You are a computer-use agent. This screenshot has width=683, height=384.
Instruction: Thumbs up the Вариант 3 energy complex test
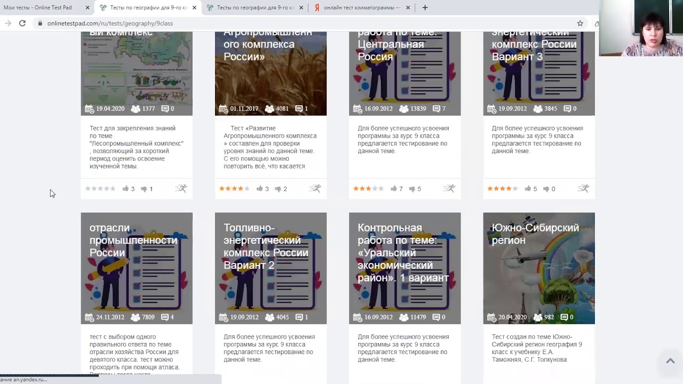point(528,188)
